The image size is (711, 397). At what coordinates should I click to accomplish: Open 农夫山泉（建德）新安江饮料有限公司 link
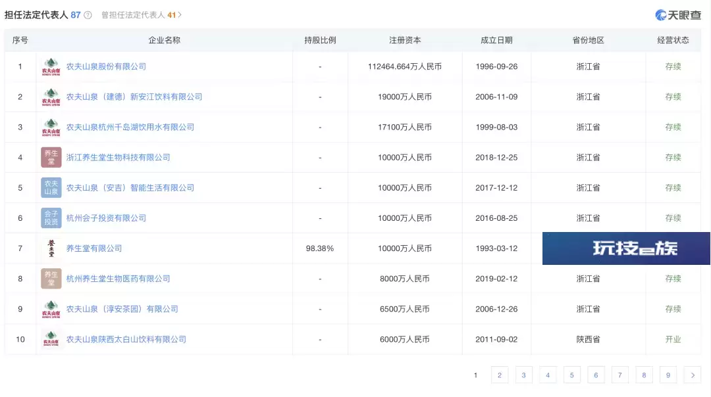pyautogui.click(x=134, y=97)
